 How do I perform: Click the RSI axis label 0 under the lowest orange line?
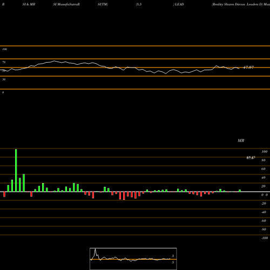click(x=3, y=92)
